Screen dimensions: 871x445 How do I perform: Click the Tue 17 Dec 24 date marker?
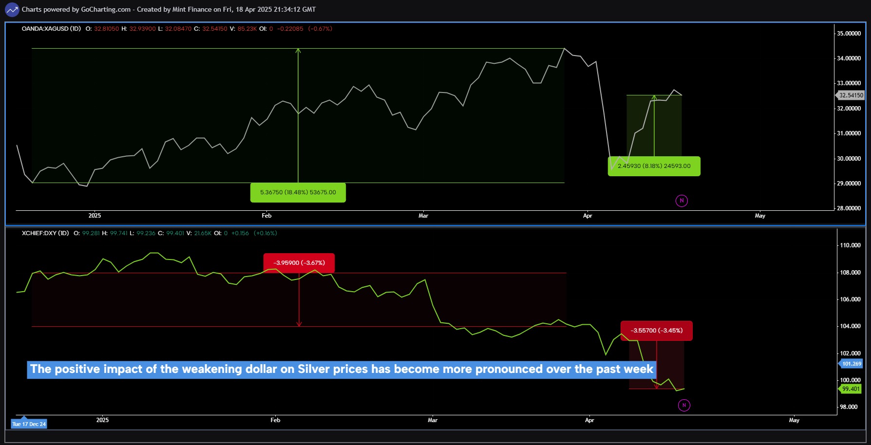coord(28,424)
